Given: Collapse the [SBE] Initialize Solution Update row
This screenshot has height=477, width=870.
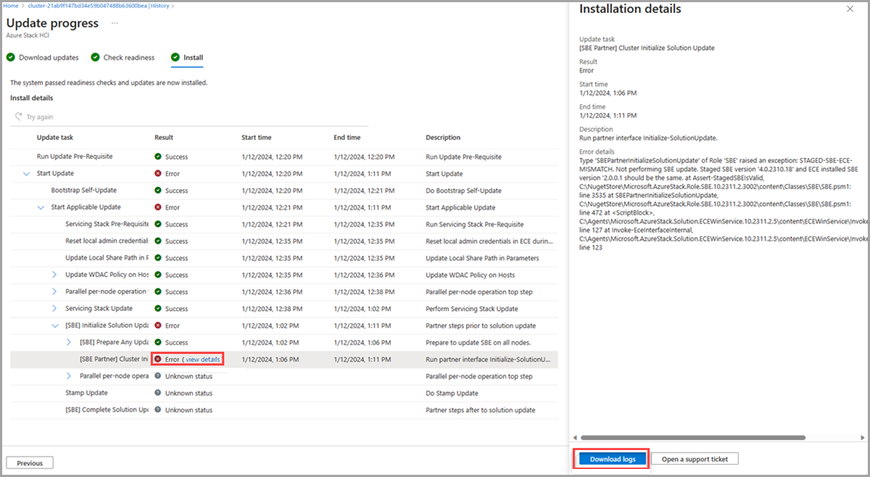Looking at the screenshot, I should [x=55, y=326].
